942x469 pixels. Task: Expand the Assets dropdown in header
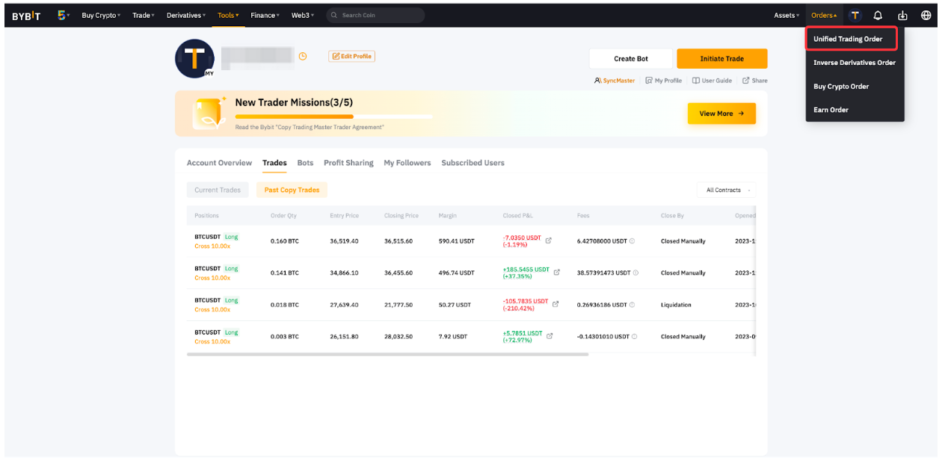tap(786, 16)
